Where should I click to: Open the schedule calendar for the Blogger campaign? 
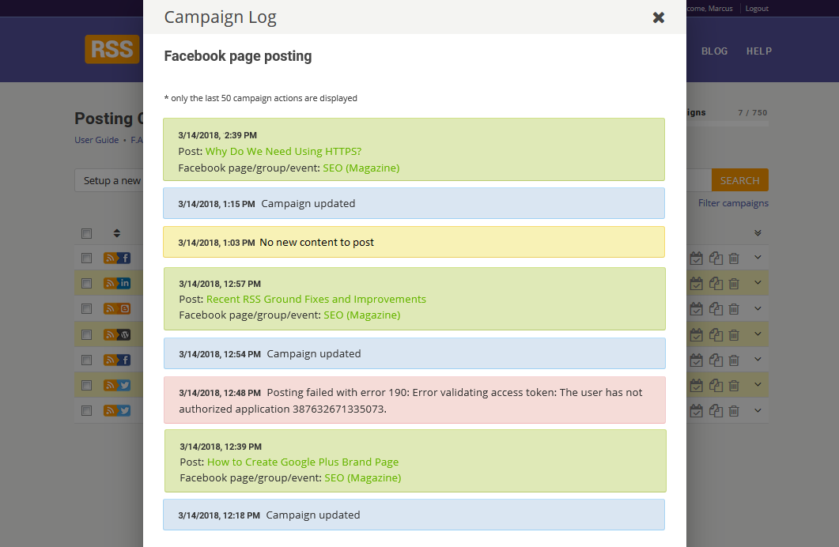(x=696, y=308)
